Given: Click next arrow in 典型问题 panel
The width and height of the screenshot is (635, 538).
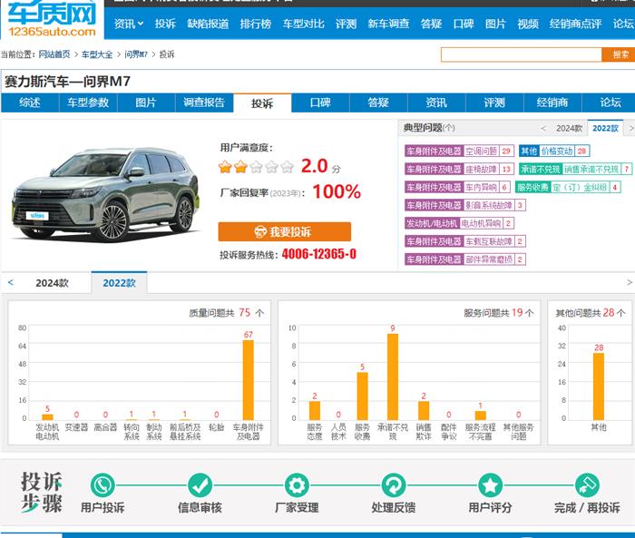Looking at the screenshot, I should click(630, 129).
